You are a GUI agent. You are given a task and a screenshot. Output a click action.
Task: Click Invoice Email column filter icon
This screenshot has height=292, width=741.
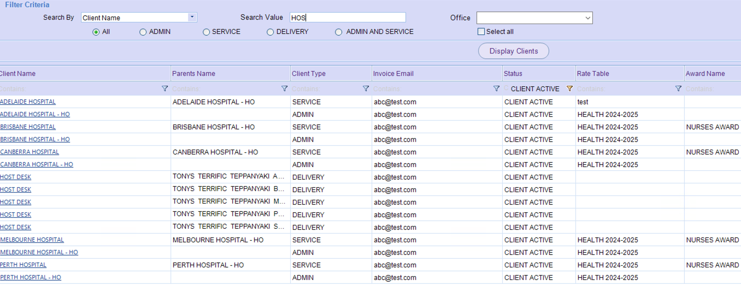click(x=496, y=88)
